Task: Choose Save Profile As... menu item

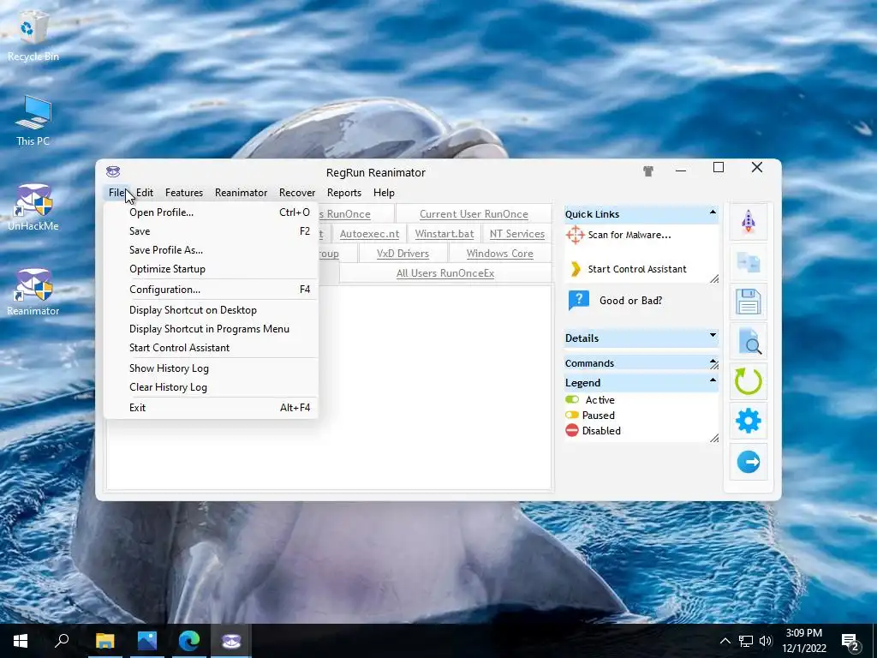Action: (x=211, y=250)
